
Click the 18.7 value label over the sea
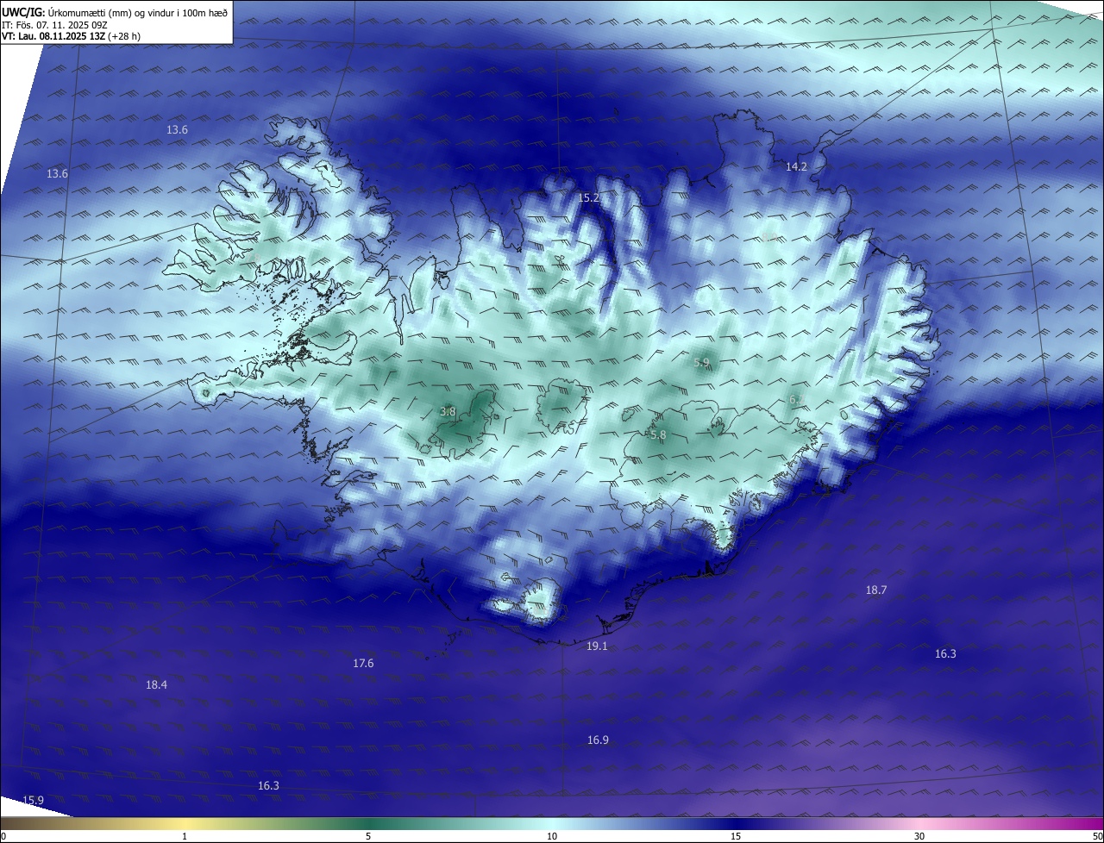(875, 590)
